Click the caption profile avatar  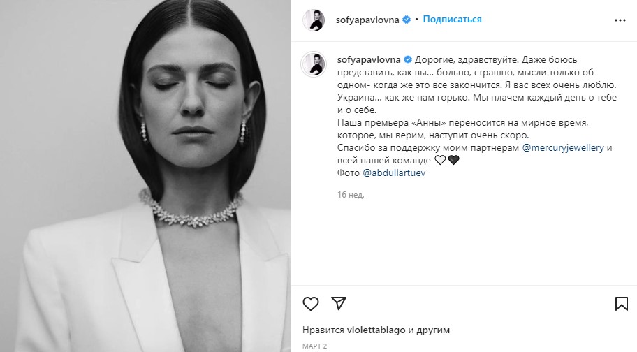[313, 64]
